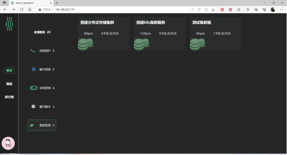Image resolution: width=287 pixels, height=155 pixels.
Task: Select the gamepad icon for 系统管理
Action: point(34,88)
